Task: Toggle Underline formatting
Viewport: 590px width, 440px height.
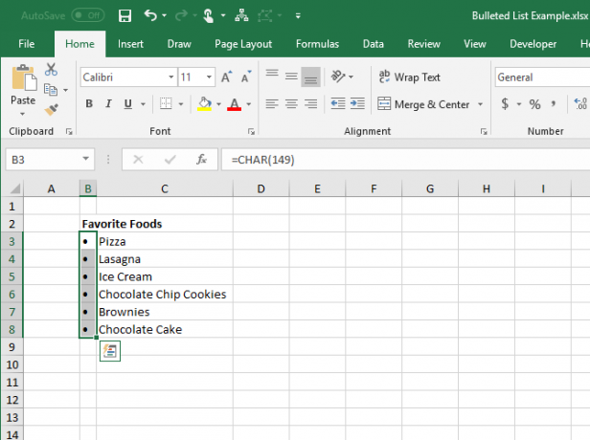Action: [x=128, y=103]
